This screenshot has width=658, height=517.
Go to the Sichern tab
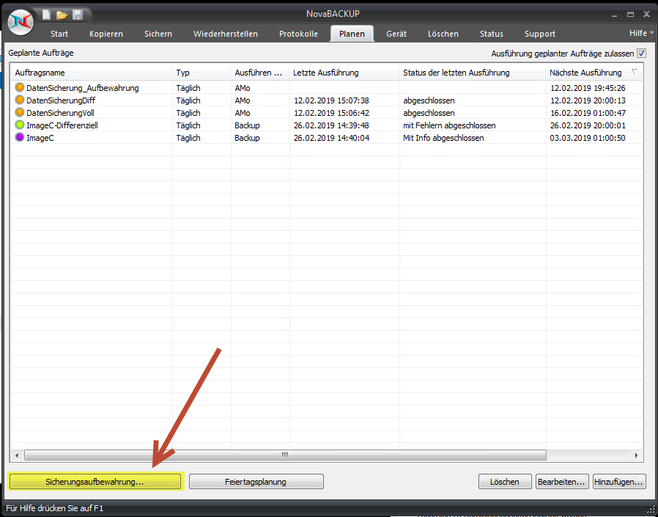tap(158, 34)
